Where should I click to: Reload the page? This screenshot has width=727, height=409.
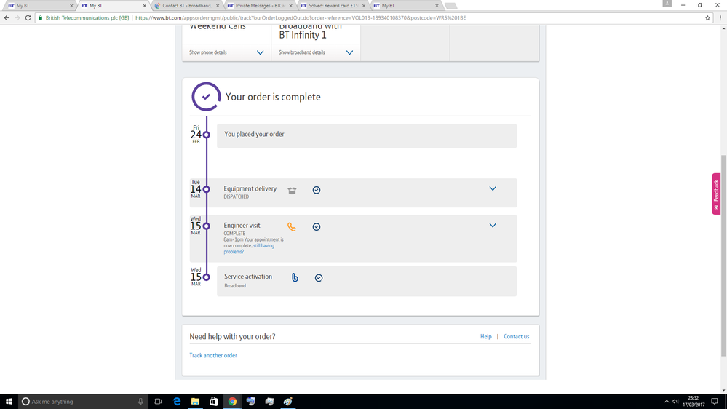28,17
